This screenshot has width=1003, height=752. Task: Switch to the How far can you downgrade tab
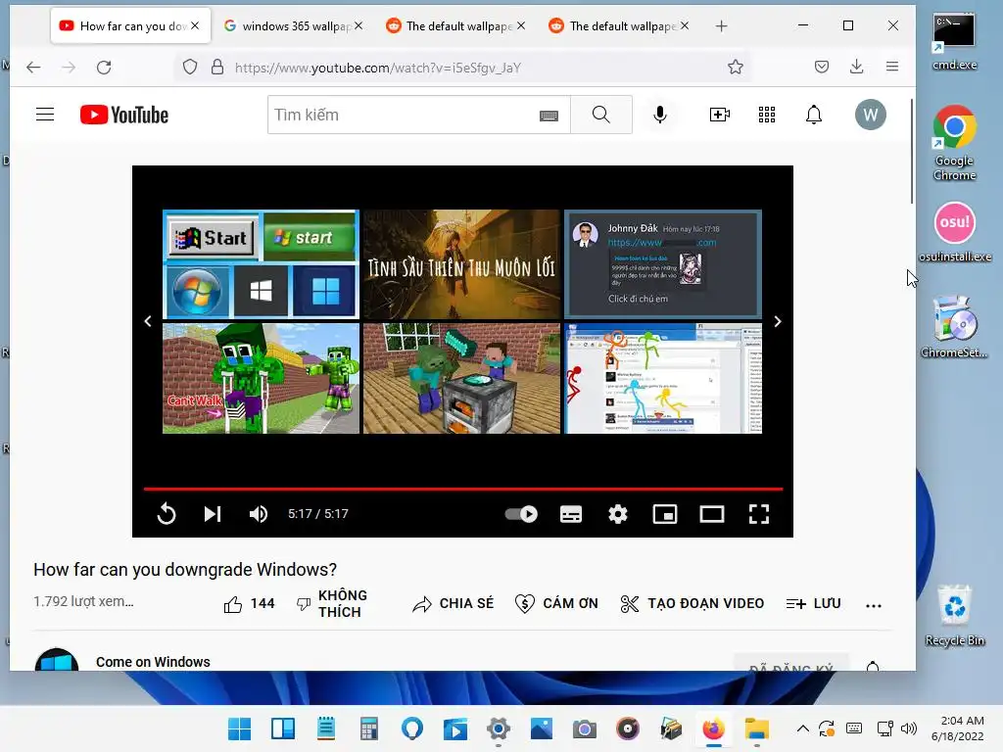[x=130, y=25]
